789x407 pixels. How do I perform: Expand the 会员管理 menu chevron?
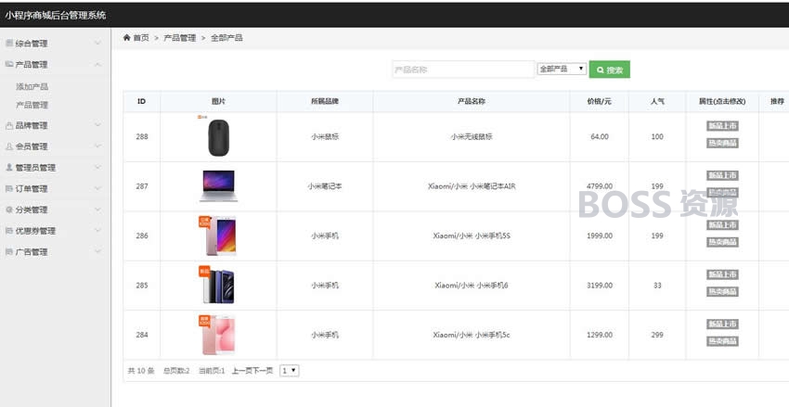tap(97, 146)
